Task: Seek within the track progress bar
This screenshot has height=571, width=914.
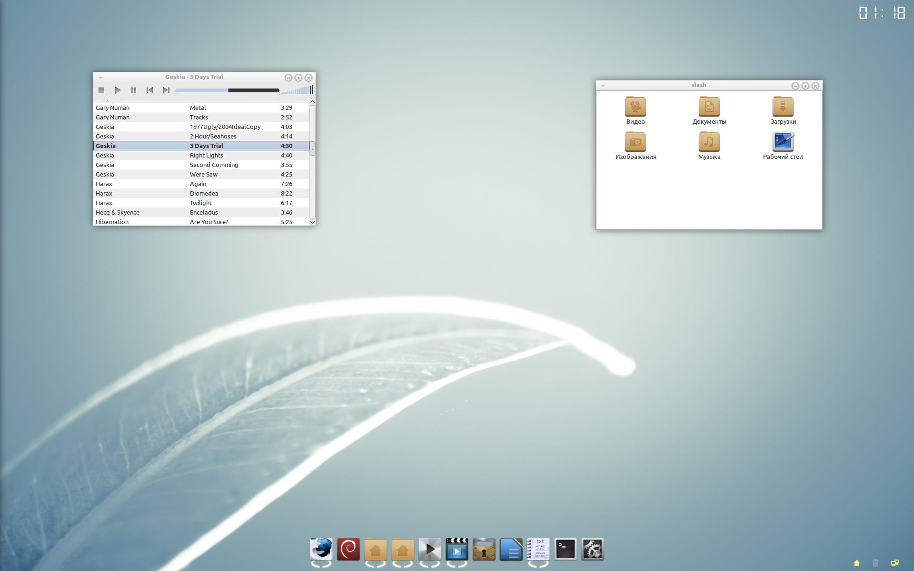Action: click(x=227, y=90)
